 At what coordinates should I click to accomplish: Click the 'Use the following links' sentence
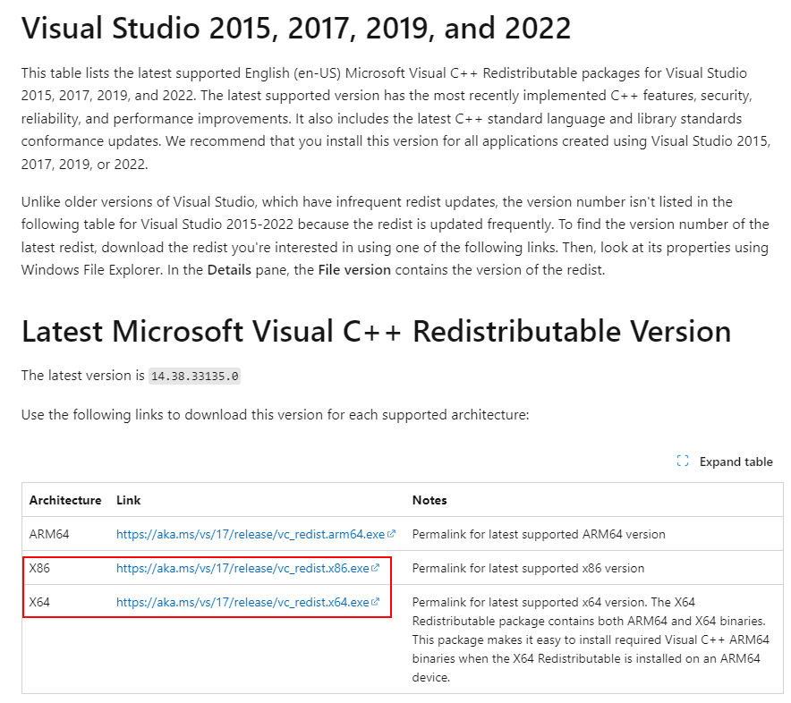pos(275,414)
